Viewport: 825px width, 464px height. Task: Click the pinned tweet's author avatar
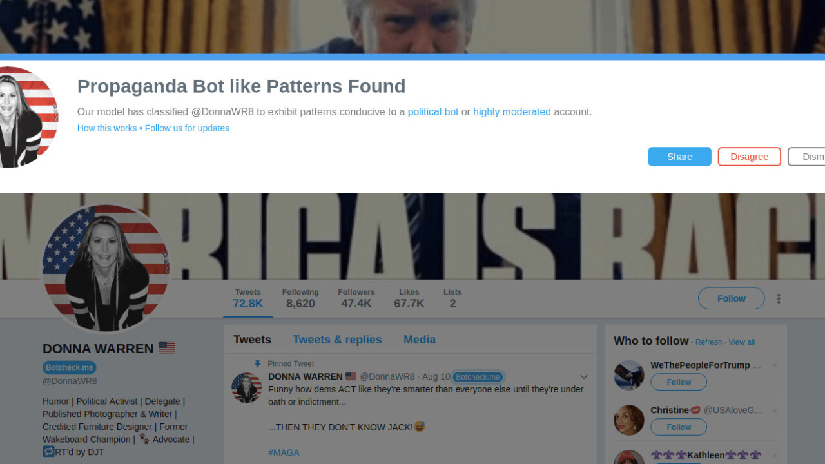point(246,387)
